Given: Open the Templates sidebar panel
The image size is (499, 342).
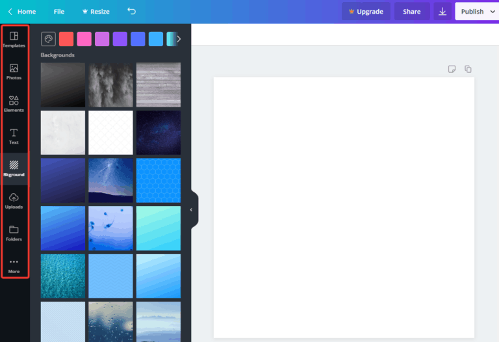Looking at the screenshot, I should pyautogui.click(x=14, y=39).
